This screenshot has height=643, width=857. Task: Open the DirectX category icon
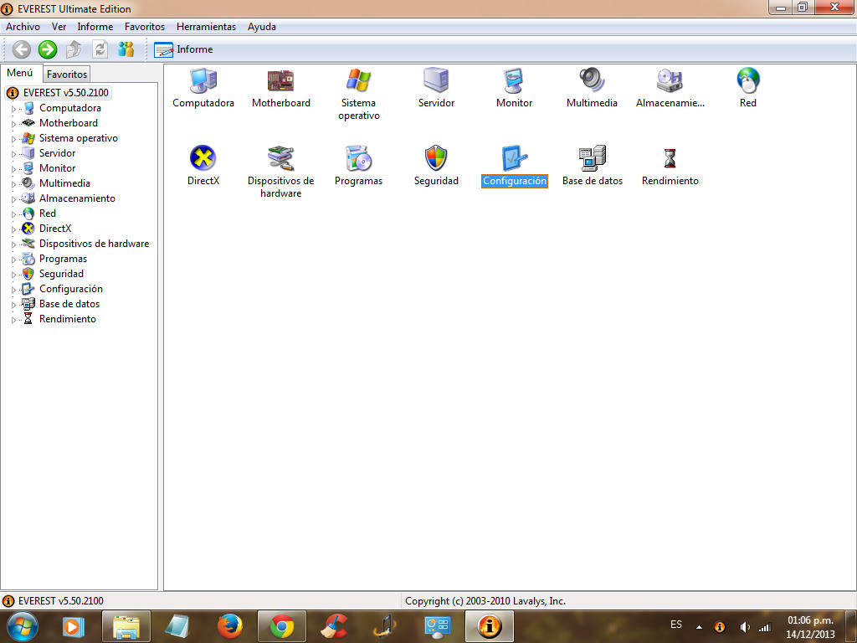point(203,158)
